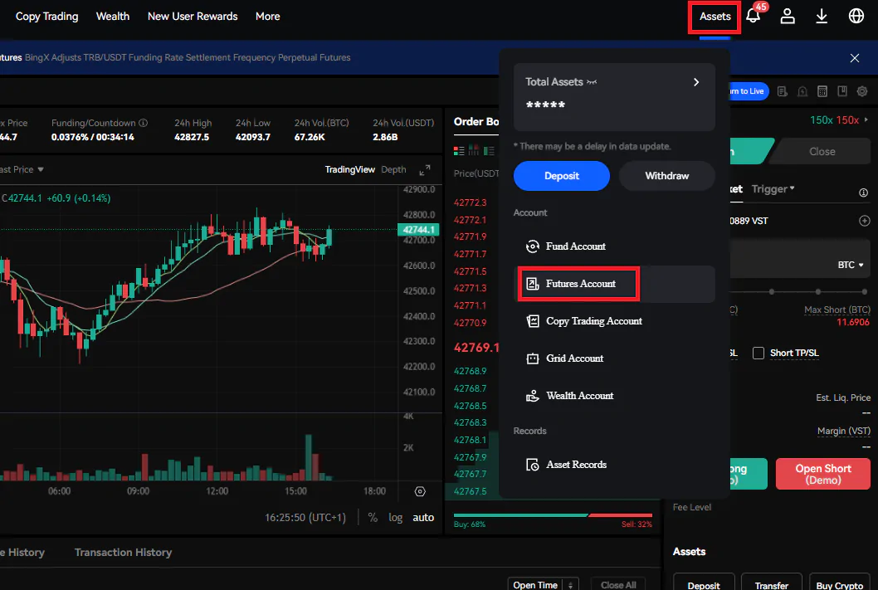The width and height of the screenshot is (878, 590).
Task: Open the More menu
Action: (x=268, y=17)
